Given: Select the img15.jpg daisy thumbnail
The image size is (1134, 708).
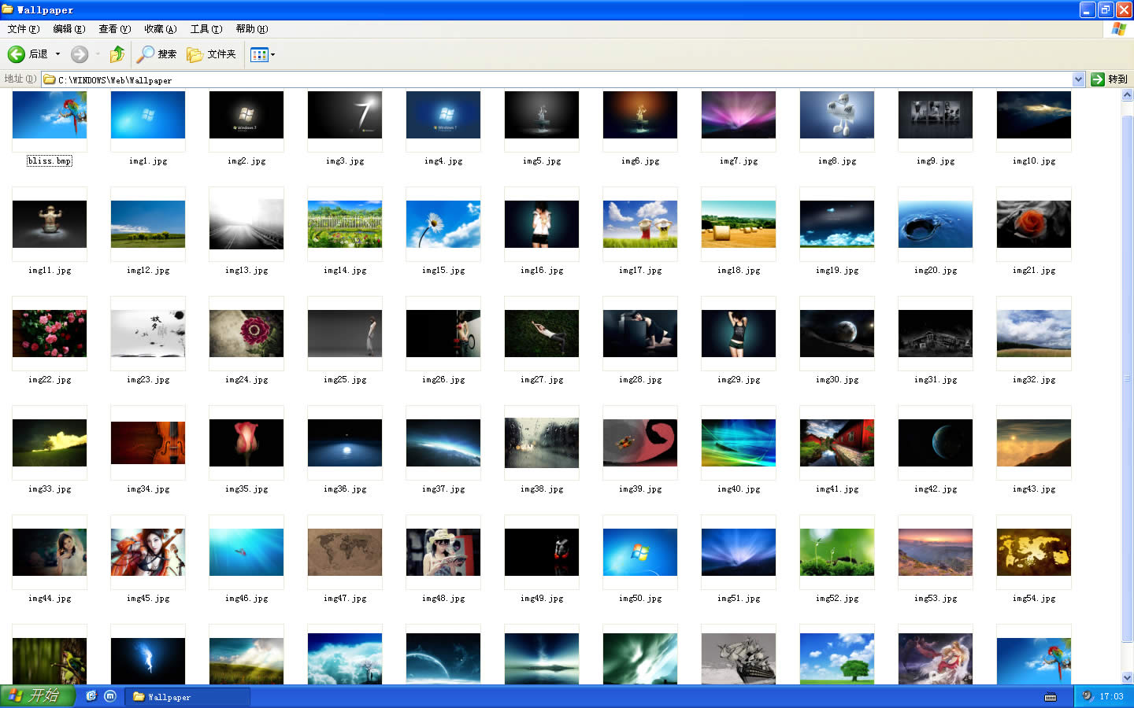Looking at the screenshot, I should pyautogui.click(x=443, y=224).
